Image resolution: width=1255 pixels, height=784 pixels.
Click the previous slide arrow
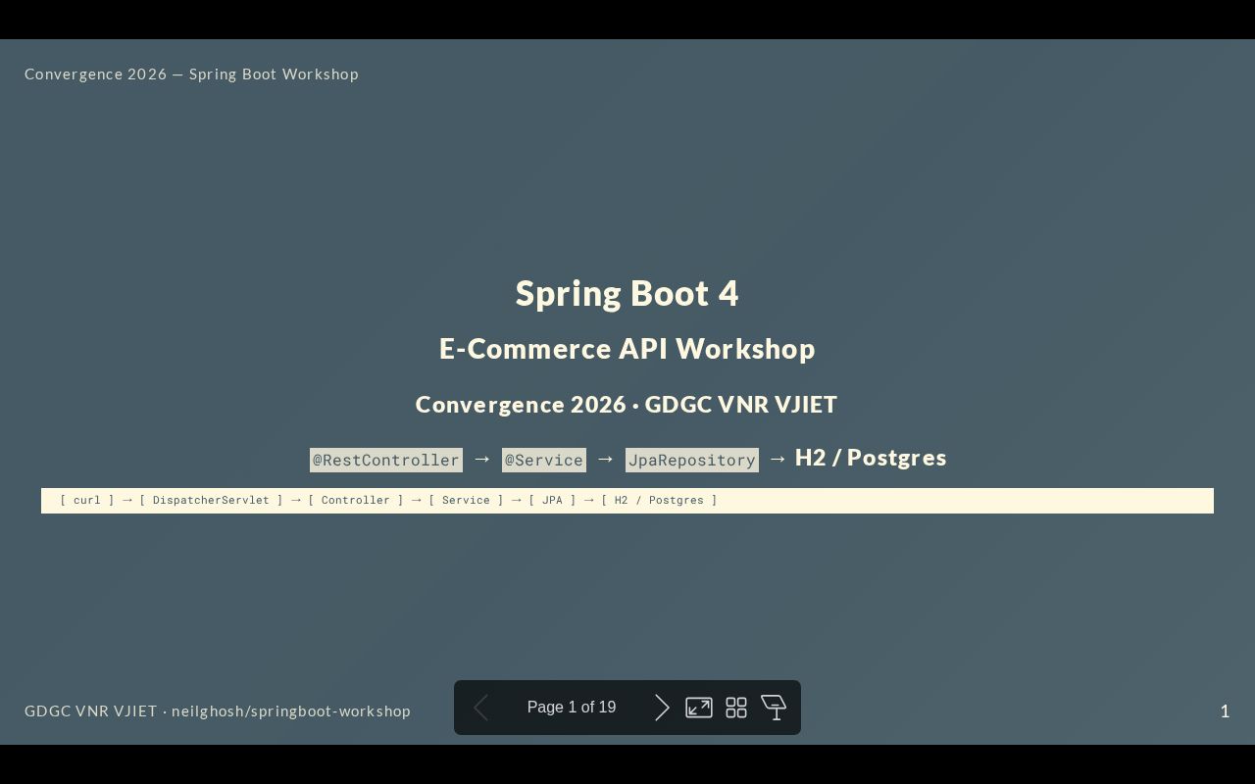pos(480,708)
